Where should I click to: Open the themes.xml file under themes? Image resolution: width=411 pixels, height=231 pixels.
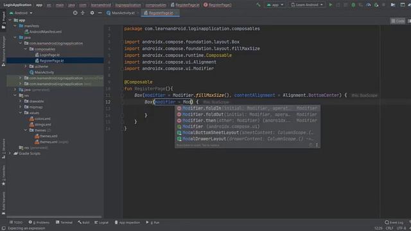[x=46, y=136]
